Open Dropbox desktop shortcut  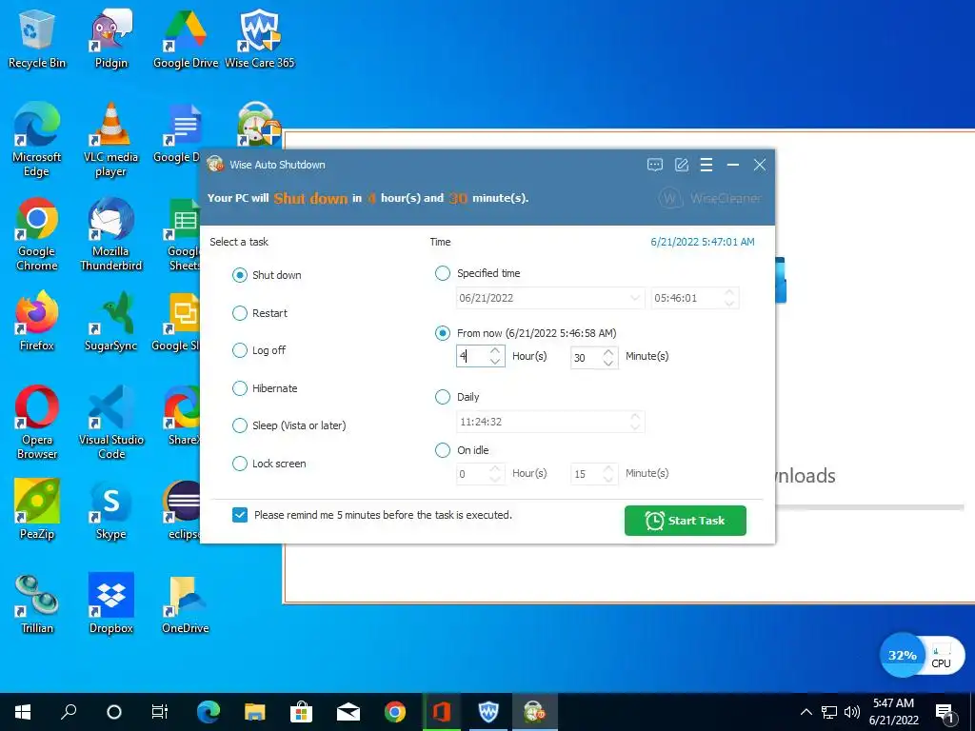(x=110, y=604)
